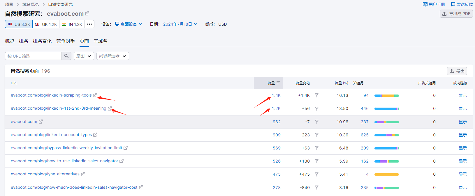Click filter funnel icon in how-to-use-linkedin-sales-navigator row
This screenshot has width=475, height=196.
[x=317, y=161]
